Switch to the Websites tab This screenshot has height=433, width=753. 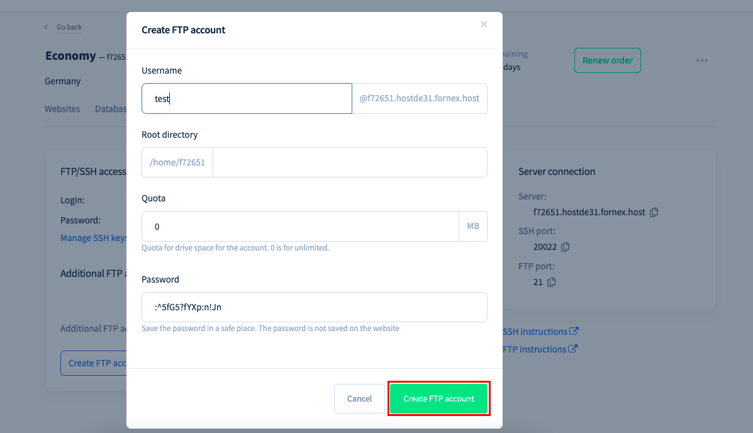click(62, 109)
